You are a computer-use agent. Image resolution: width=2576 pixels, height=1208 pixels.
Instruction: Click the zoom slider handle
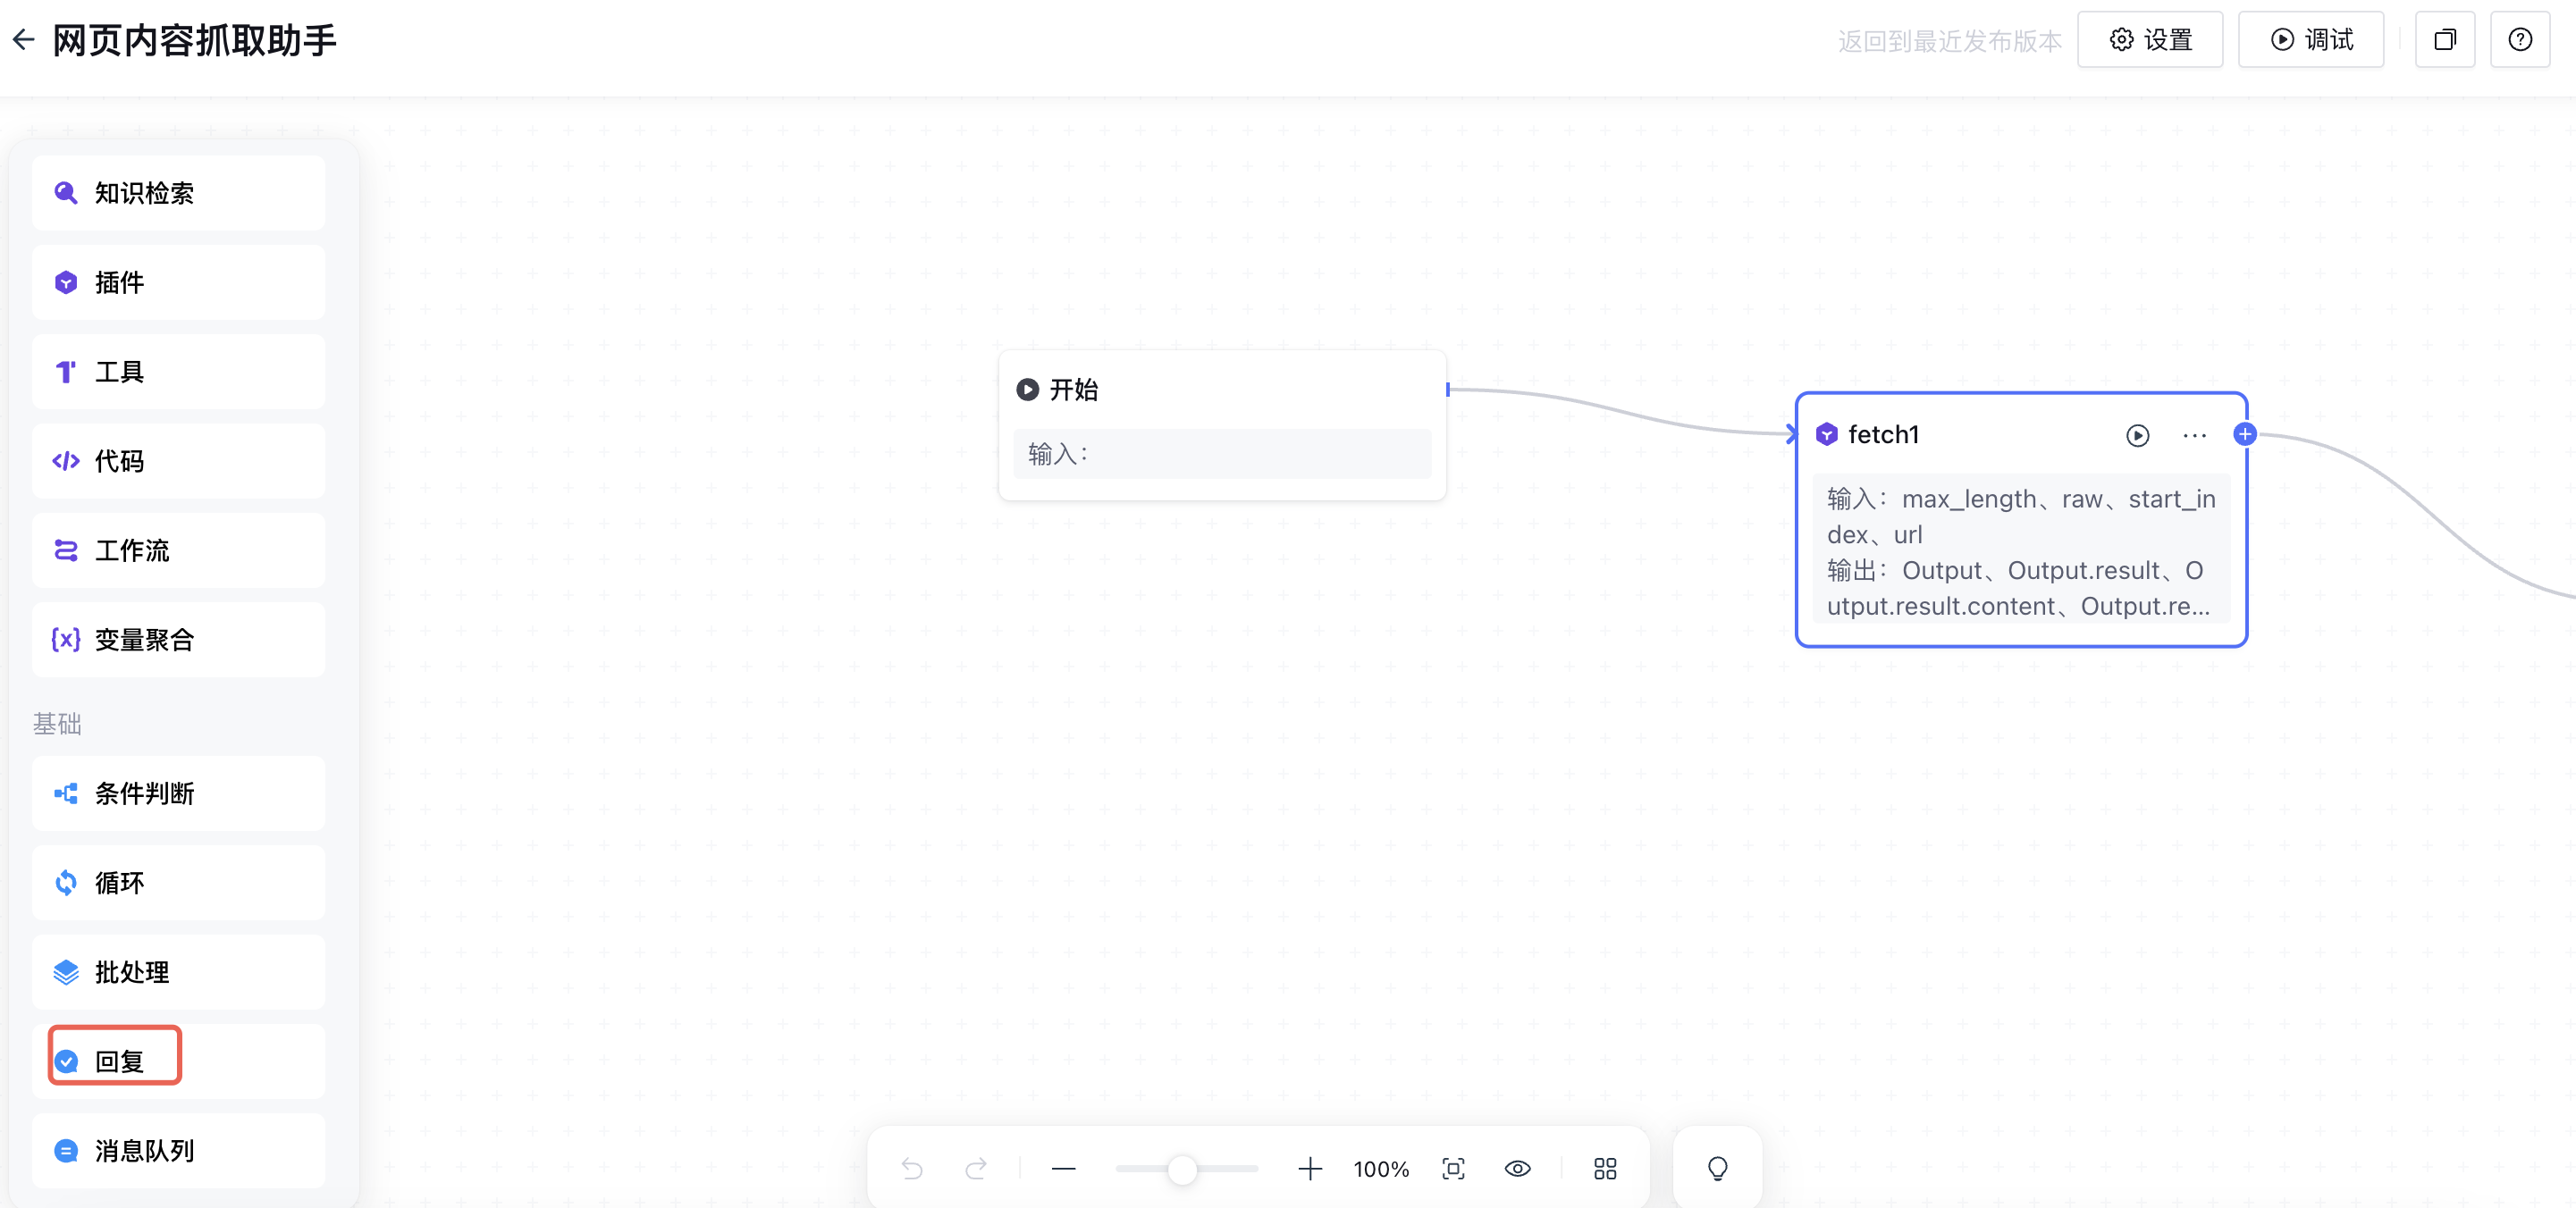1182,1168
